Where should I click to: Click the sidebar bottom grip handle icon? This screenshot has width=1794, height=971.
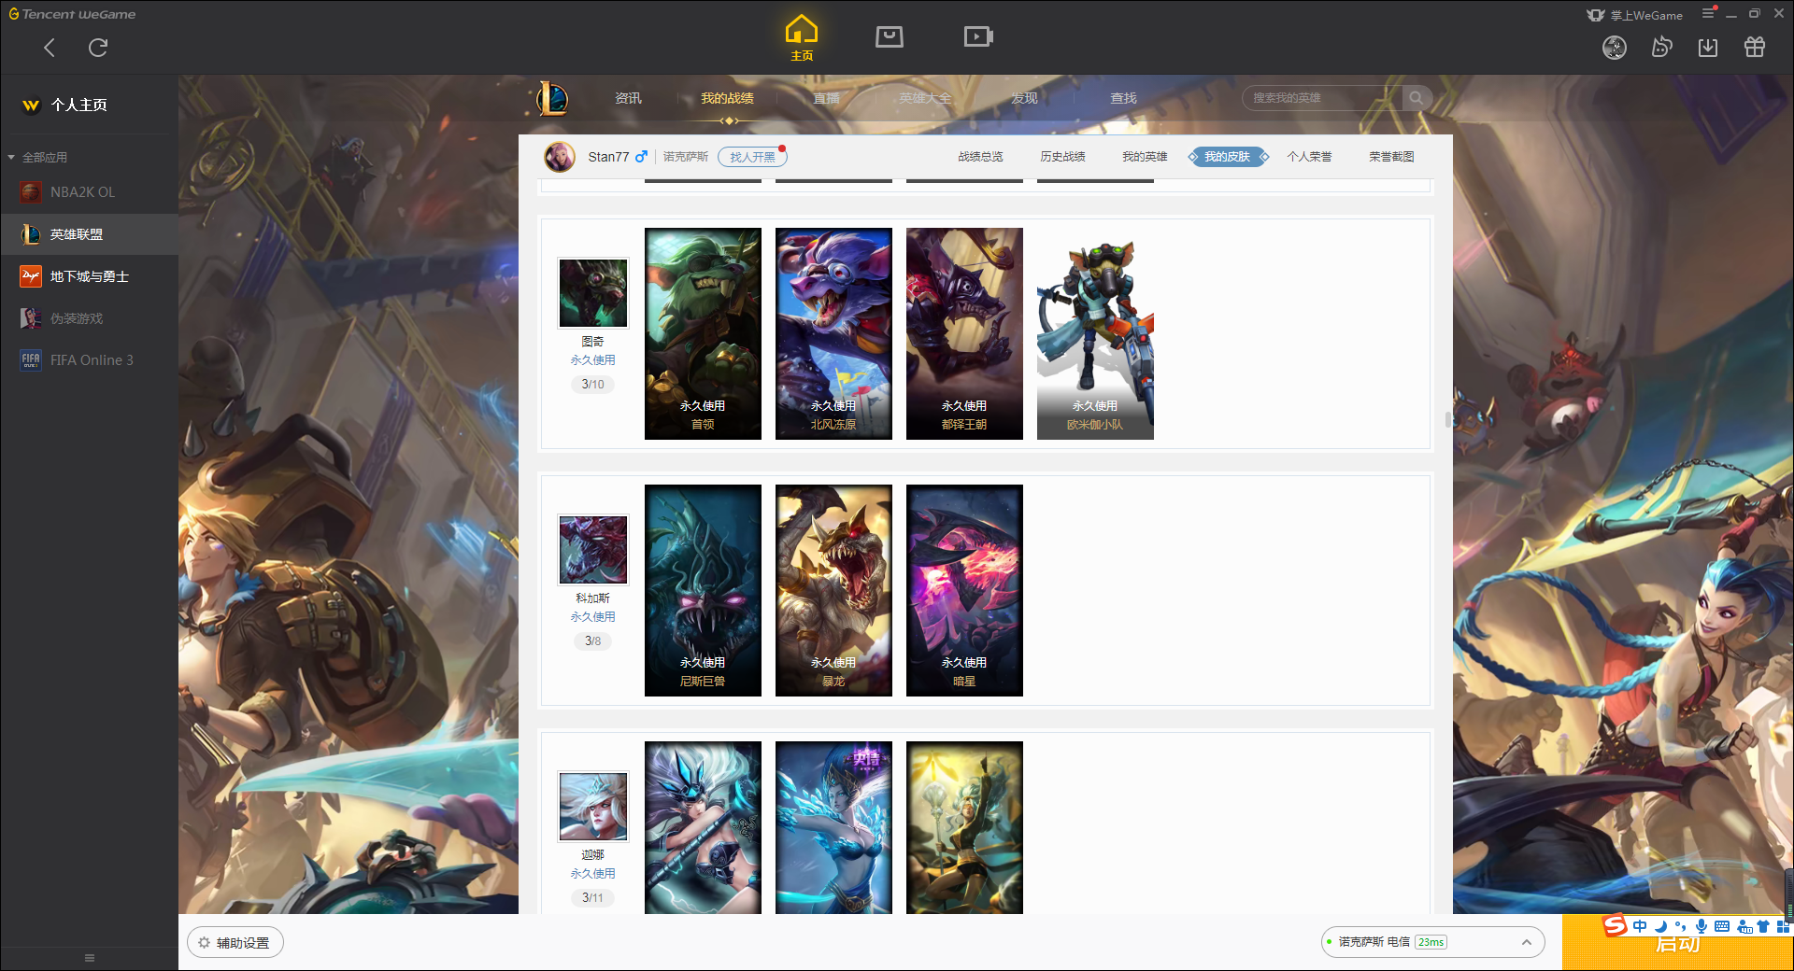[x=90, y=958]
